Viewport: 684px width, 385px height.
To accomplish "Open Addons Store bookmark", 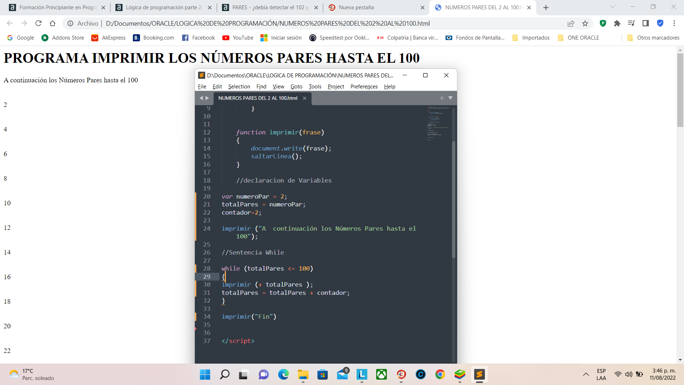I will tap(63, 38).
